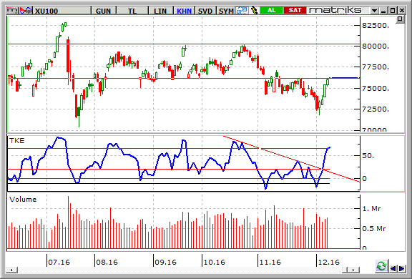Click the 0.5 Mr volume axis label

point(373,228)
